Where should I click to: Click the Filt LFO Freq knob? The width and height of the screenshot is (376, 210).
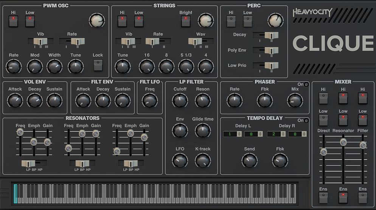[150, 101]
